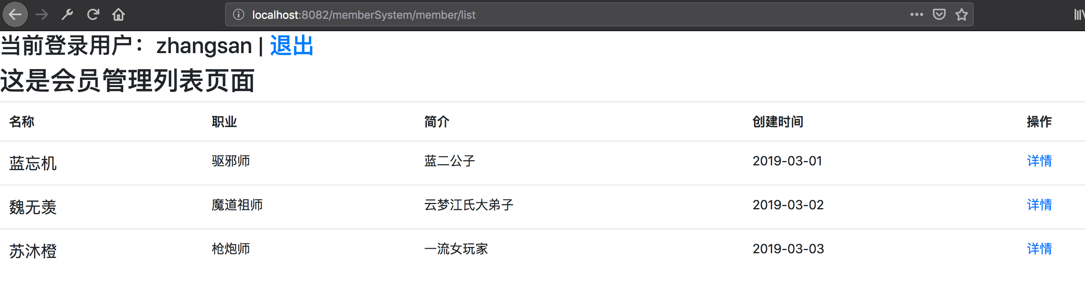The height and width of the screenshot is (290, 1085).
Task: Open 详情 link for 蓝忘机
Action: (x=1039, y=161)
